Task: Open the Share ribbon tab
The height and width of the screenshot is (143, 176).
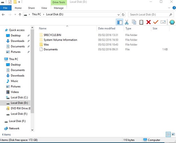Action: [31, 8]
